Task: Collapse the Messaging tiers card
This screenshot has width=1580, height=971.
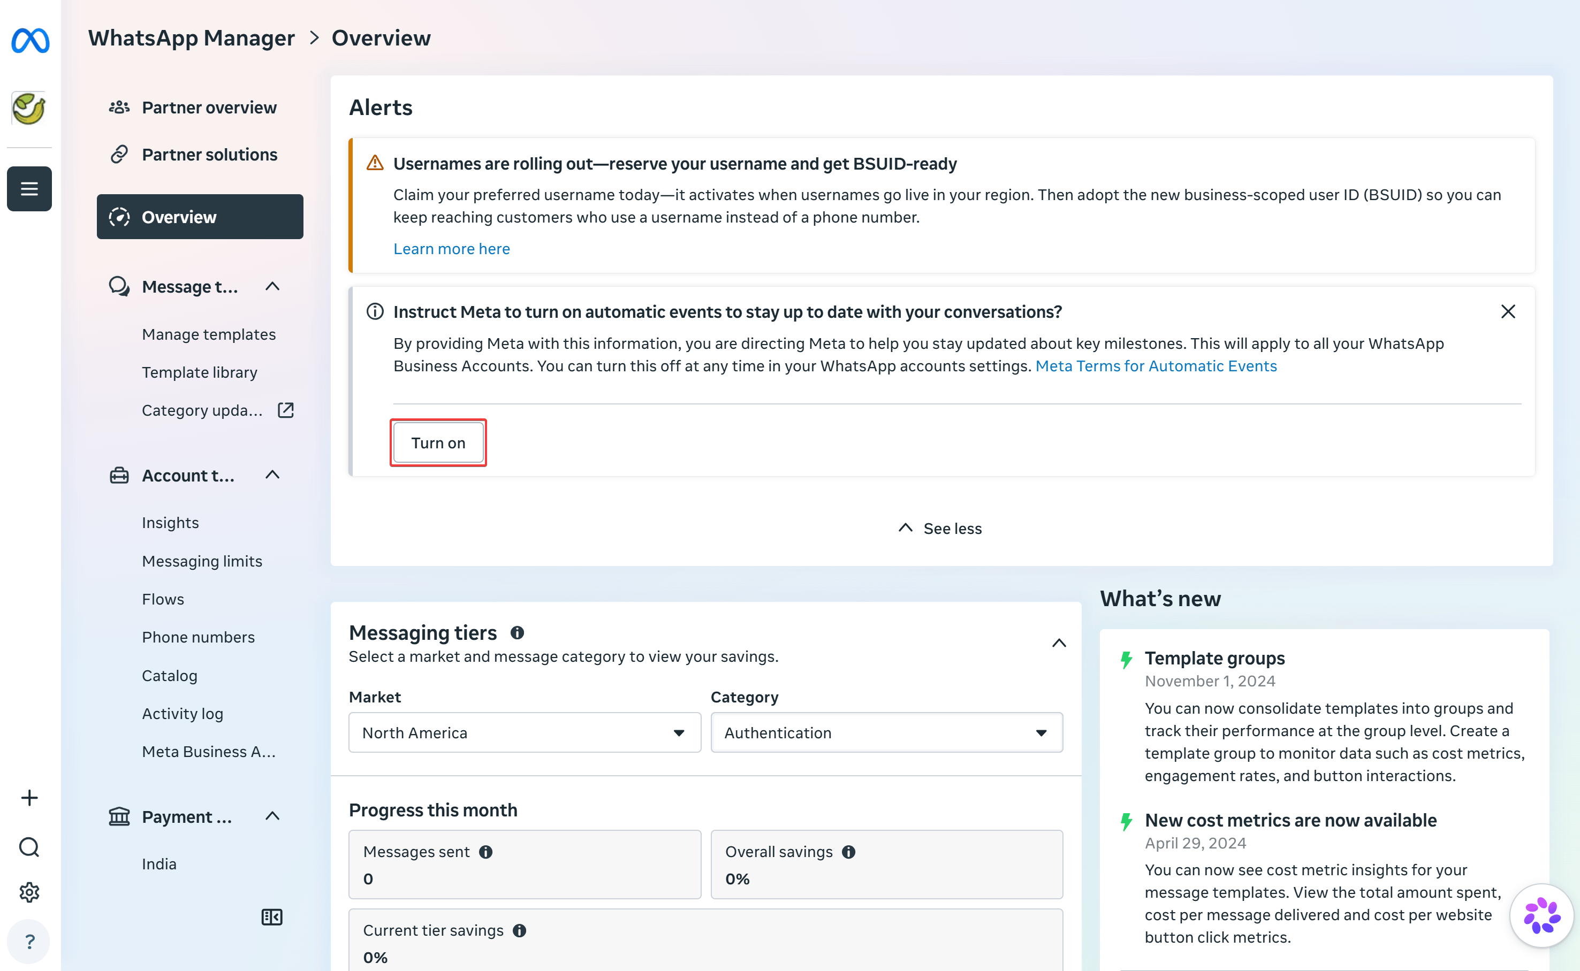Action: pos(1059,644)
